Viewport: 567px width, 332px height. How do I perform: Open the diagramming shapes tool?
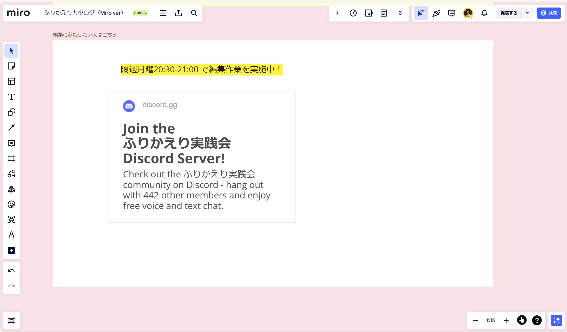coord(11,174)
